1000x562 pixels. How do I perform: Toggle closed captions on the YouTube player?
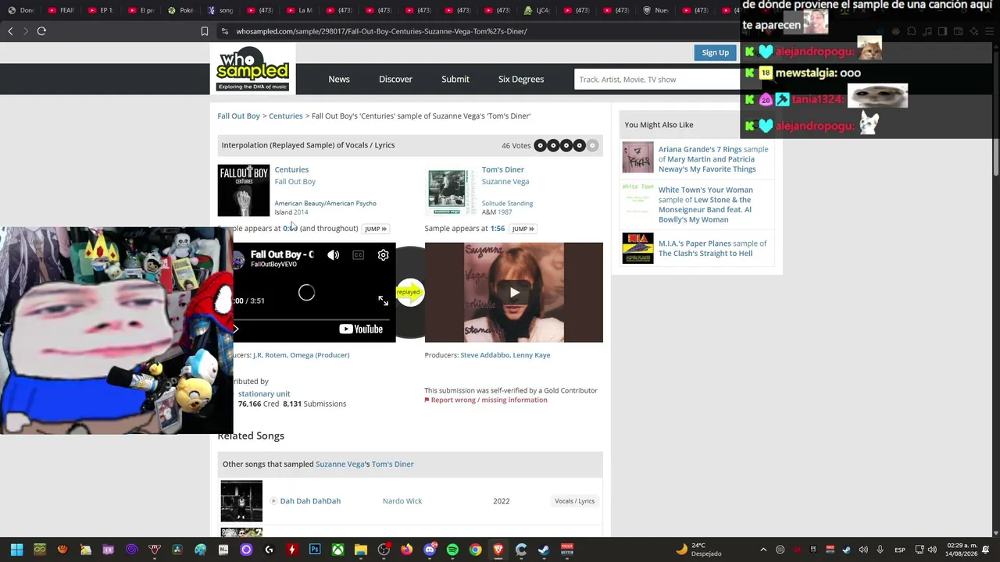[x=358, y=255]
